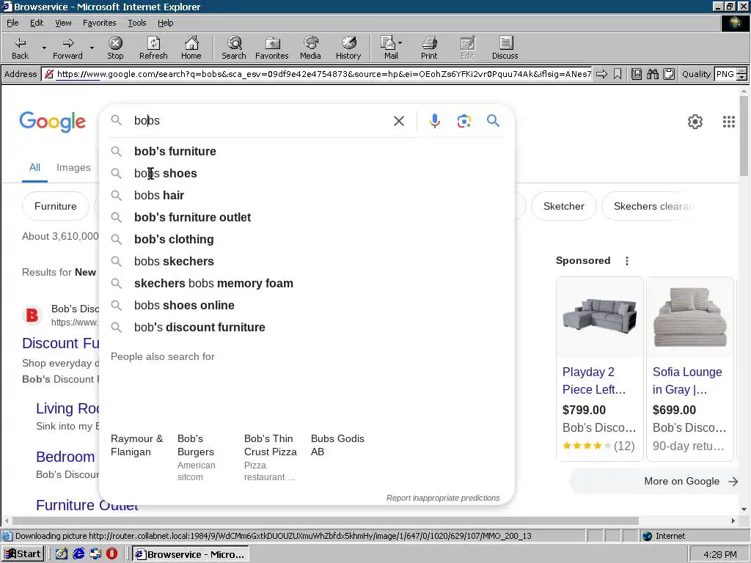Open the Favorites toolbar button
Screen dimensions: 751x563
click(x=271, y=48)
